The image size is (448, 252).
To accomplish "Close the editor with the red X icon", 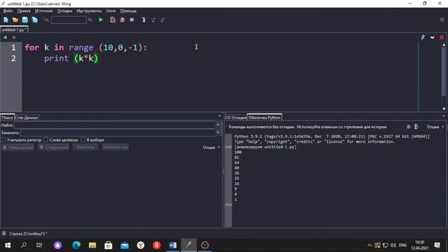I will pos(442,37).
